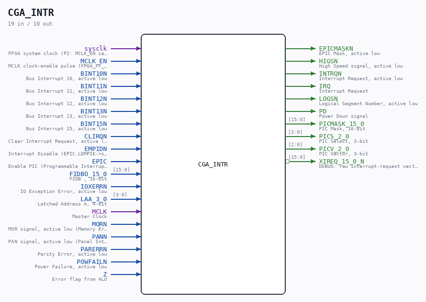Select the Z input port label

pos(105,274)
